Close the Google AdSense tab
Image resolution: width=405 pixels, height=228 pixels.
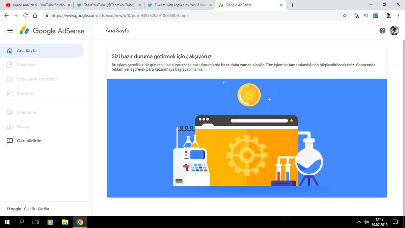pyautogui.click(x=281, y=5)
